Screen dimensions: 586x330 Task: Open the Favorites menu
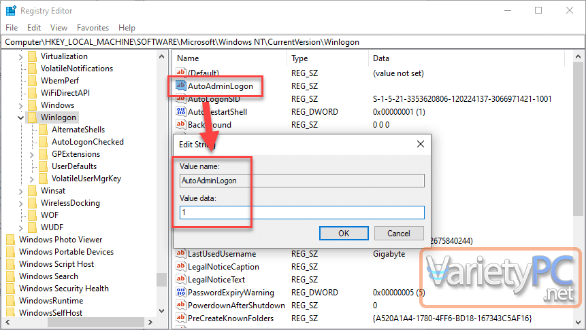point(93,28)
